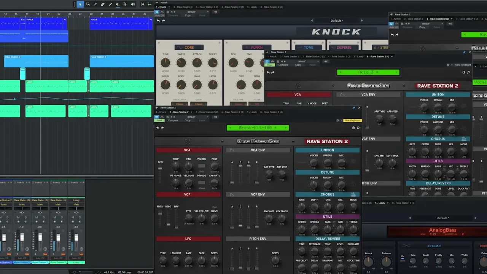Screen dimensions: 487x274
Task: Toggle power button in Break-Kit-180 Rave Station window
Action: pos(157,116)
